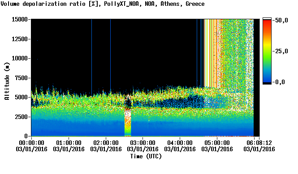Image resolution: width=298 pixels, height=174 pixels.
Task: Click the Altitude (m) axis label
Action: tap(7, 81)
